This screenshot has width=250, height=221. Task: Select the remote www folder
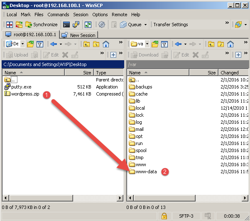(141, 165)
